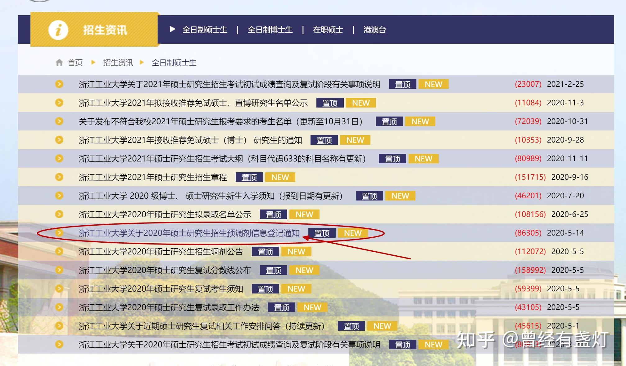Click the date 2020-7-20

click(x=565, y=196)
